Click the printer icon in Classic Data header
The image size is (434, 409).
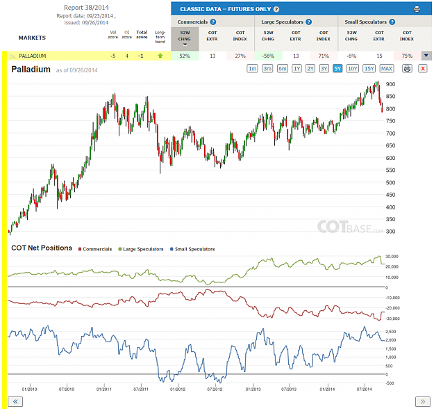pyautogui.click(x=417, y=9)
